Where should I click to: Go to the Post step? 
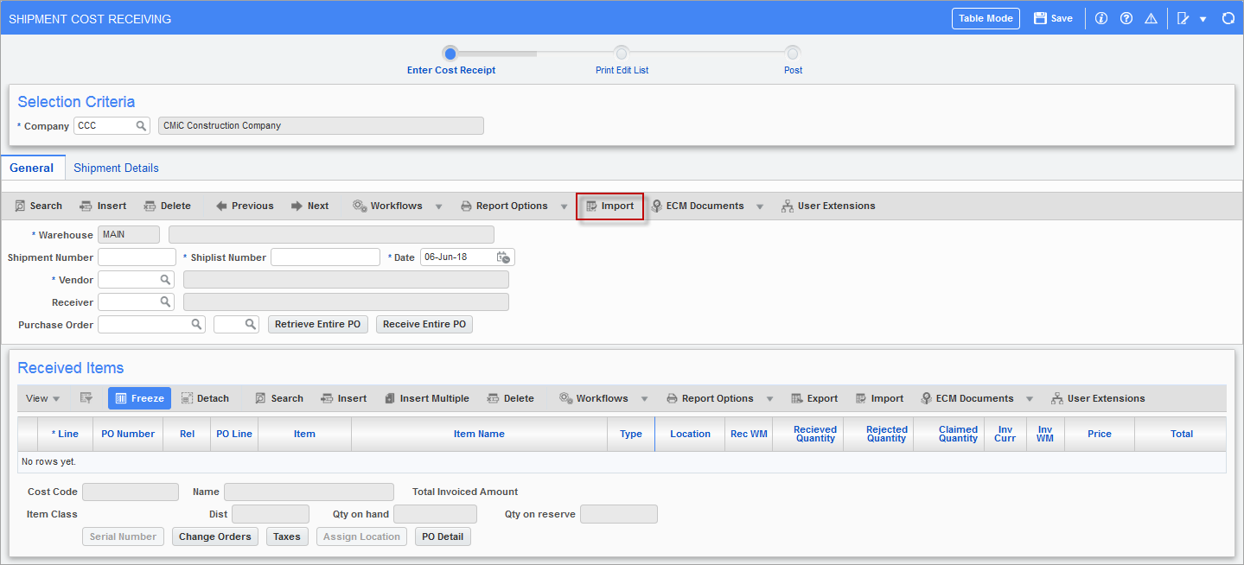(793, 54)
